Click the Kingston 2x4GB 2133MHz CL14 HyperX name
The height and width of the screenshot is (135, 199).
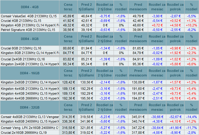[30, 64]
